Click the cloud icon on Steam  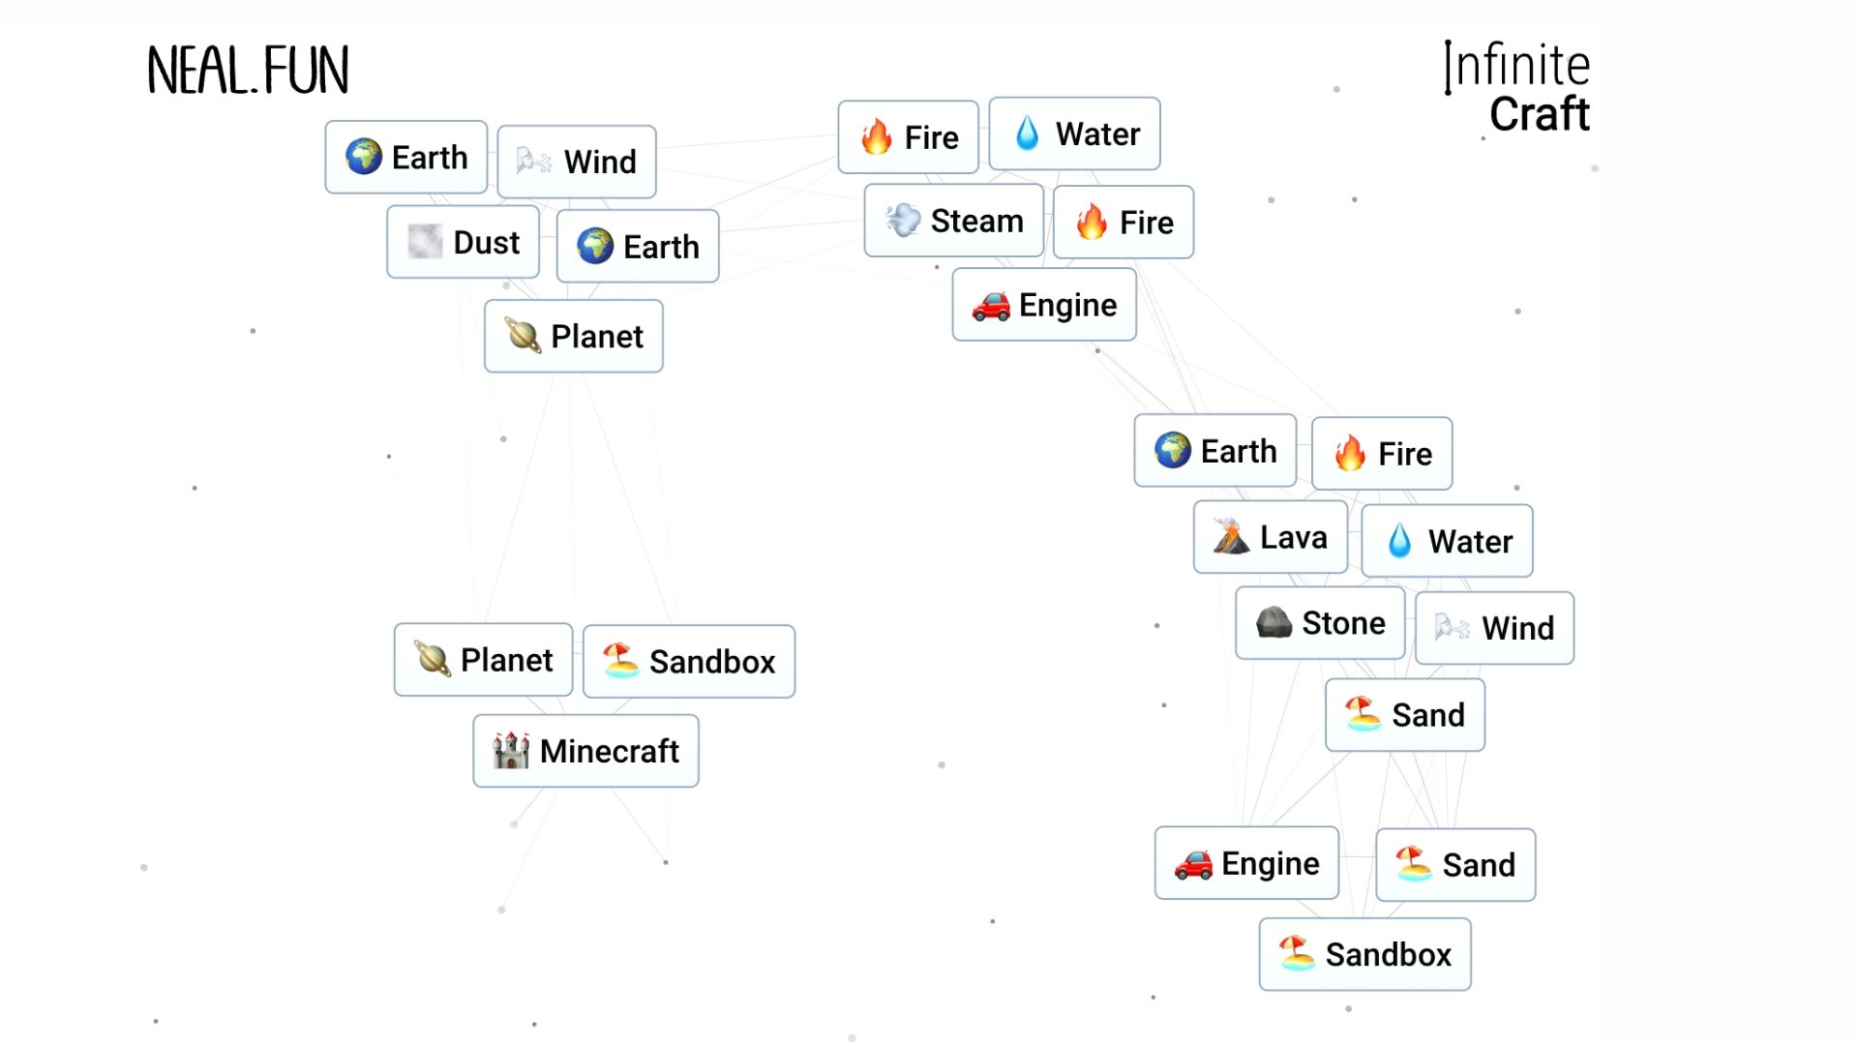pos(903,221)
